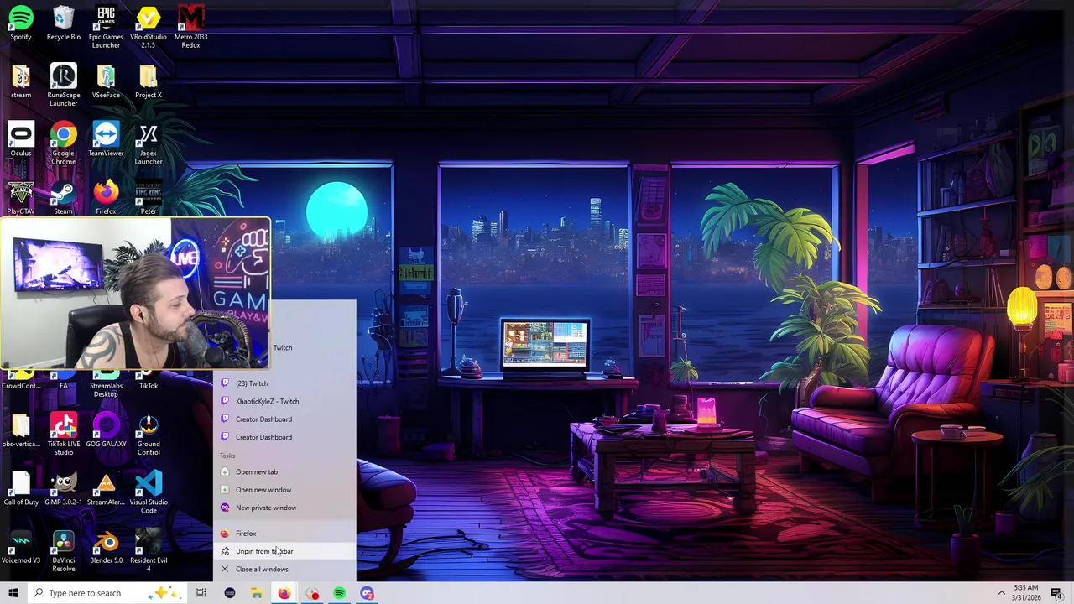The height and width of the screenshot is (604, 1074).
Task: Choose "Open new tab" task
Action: [x=284, y=471]
